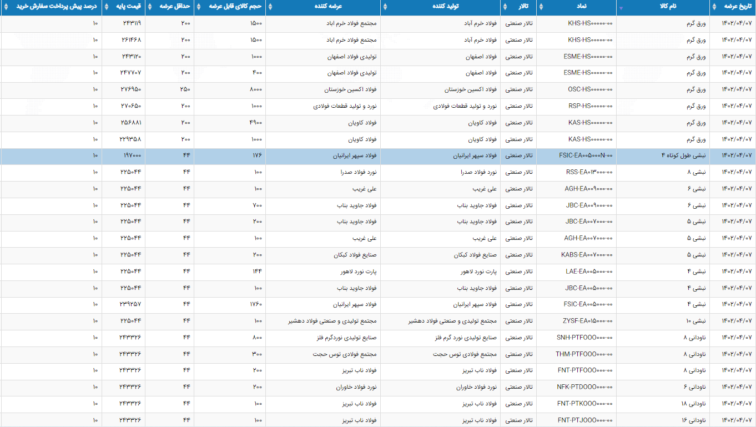756x427 pixels.
Task: Select the offer volume value '۱۷۶۰'
Action: tap(255, 304)
